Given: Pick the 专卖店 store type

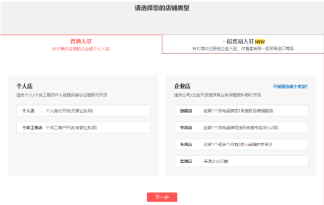Looking at the screenshot, I should tap(241, 128).
